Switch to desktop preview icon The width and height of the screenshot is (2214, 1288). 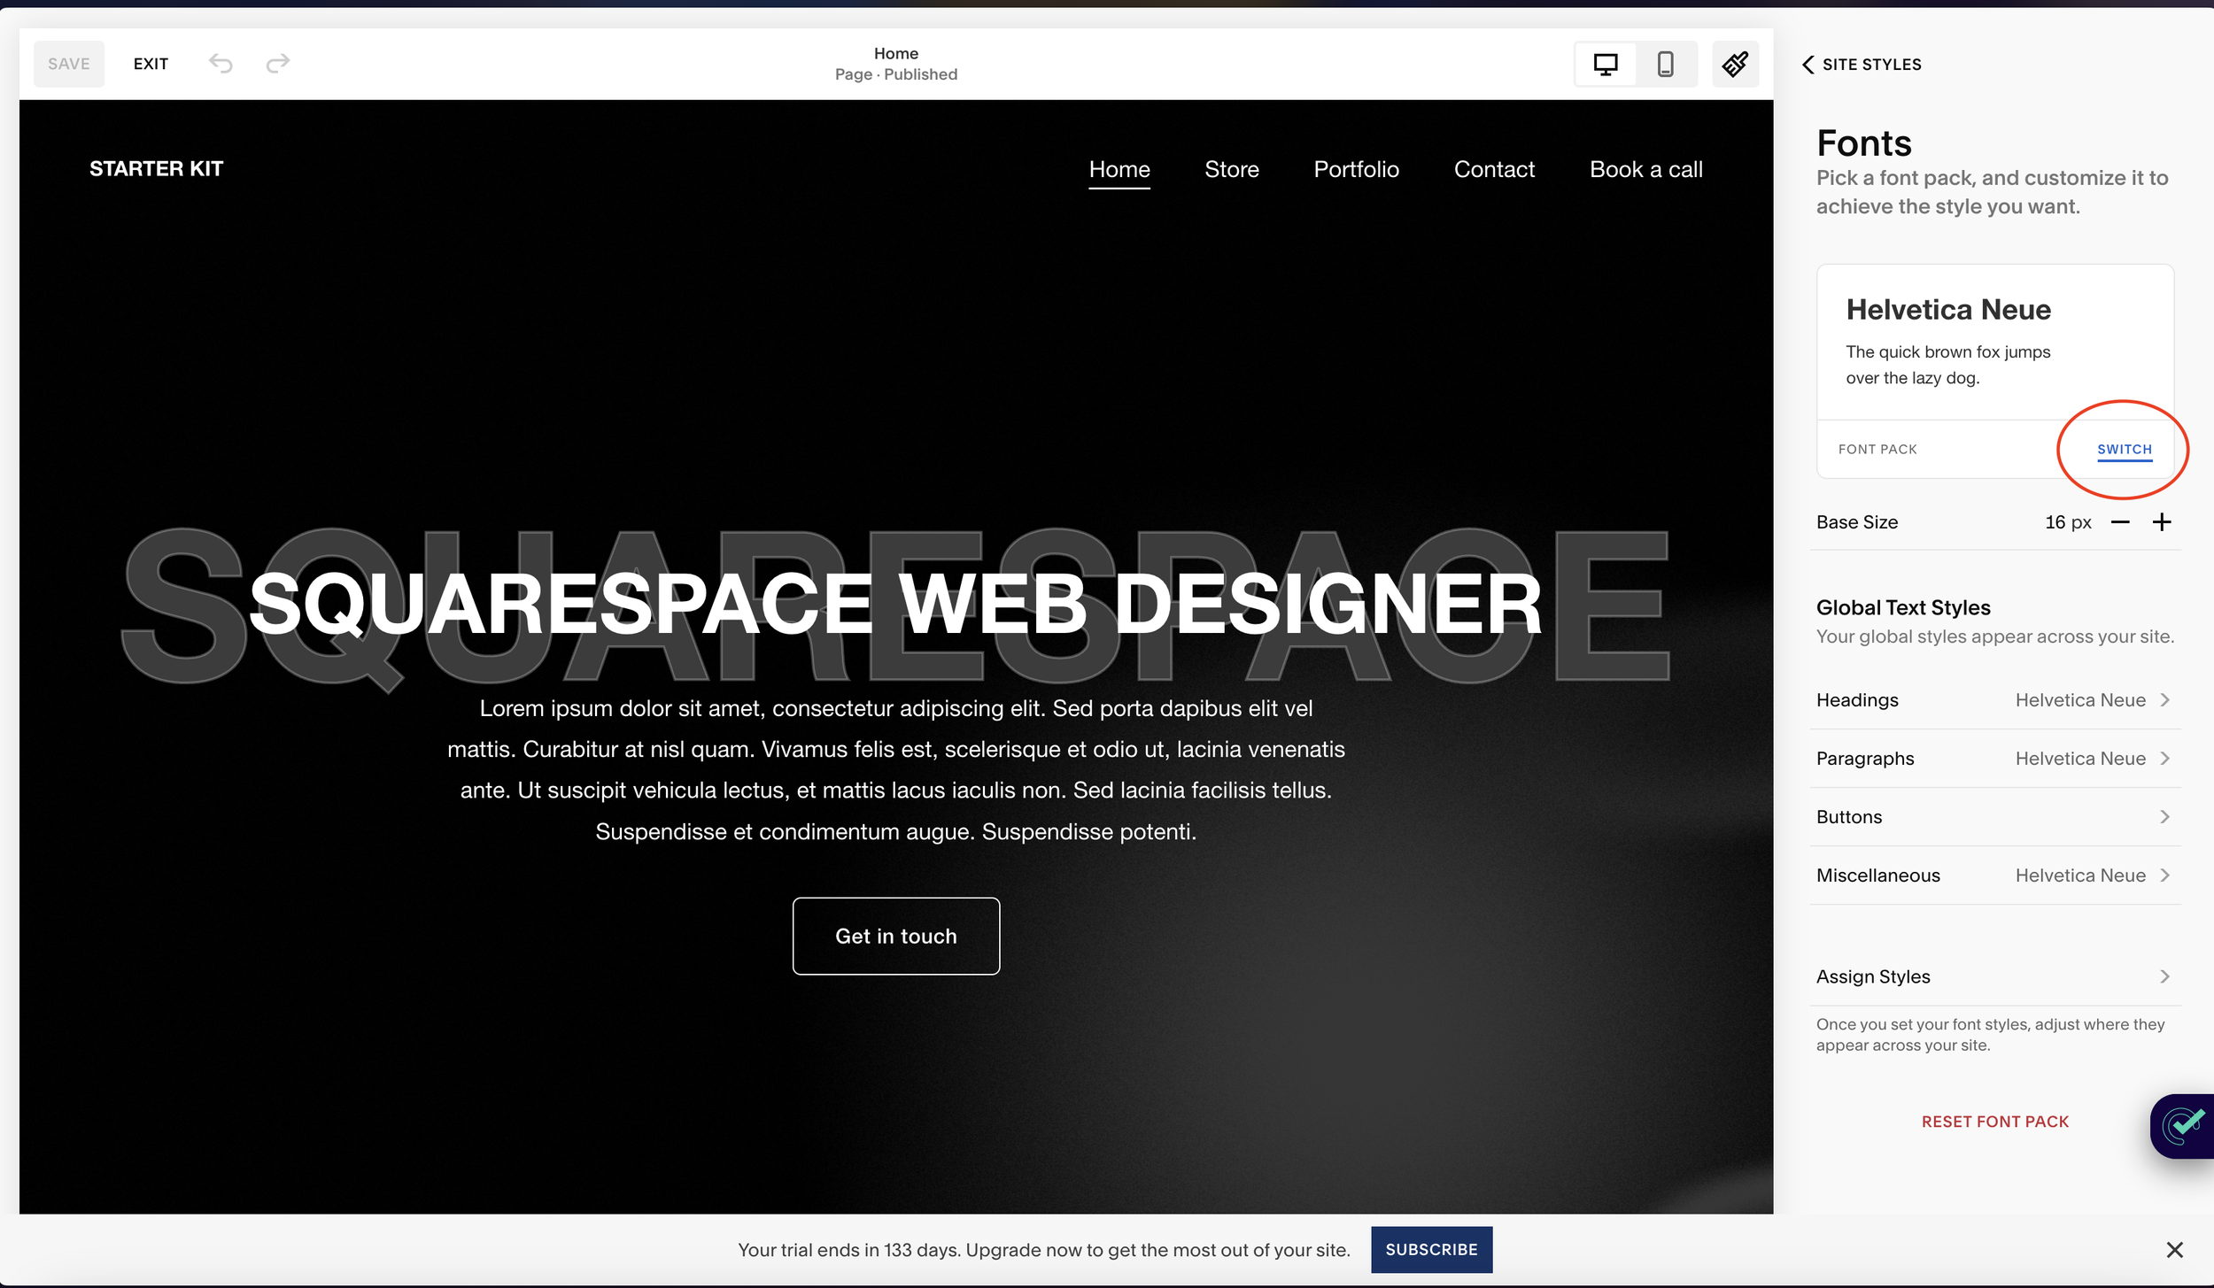[1605, 64]
